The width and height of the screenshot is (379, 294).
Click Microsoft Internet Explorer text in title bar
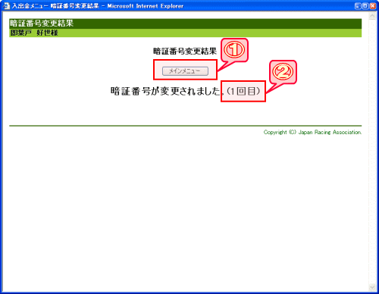pyautogui.click(x=146, y=6)
